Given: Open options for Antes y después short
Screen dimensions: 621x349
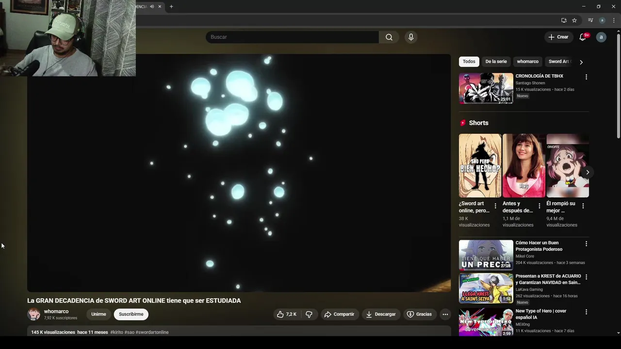Looking at the screenshot, I should pos(539,206).
